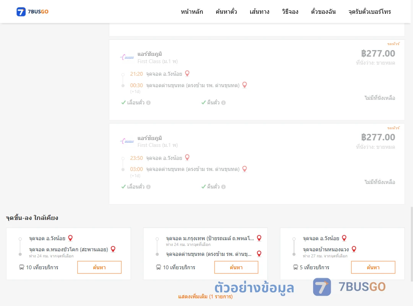The height and width of the screenshot is (306, 413).
Task: Click คืนตั๋ว label in 23:50 trip
Action: (x=213, y=187)
